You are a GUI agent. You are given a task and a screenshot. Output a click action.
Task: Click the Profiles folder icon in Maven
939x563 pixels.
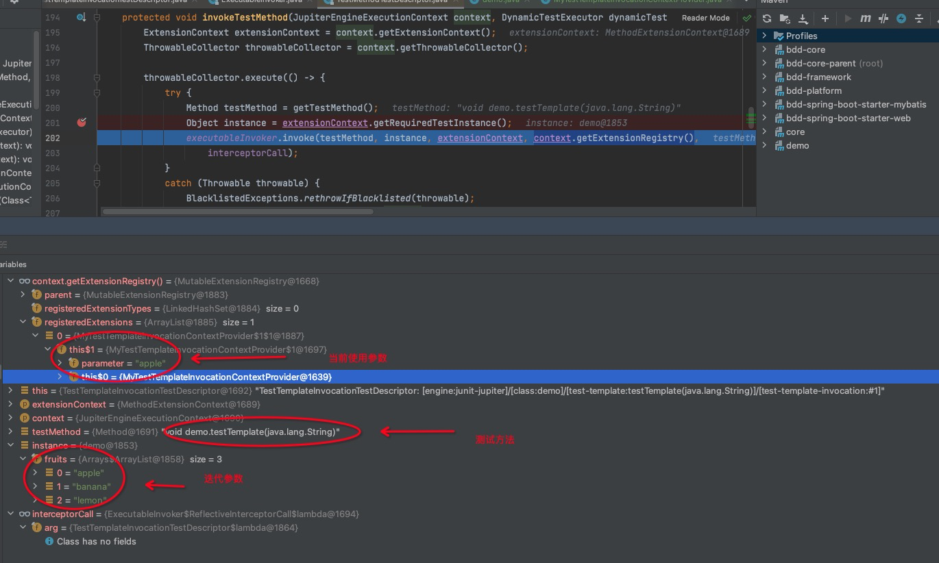click(779, 36)
